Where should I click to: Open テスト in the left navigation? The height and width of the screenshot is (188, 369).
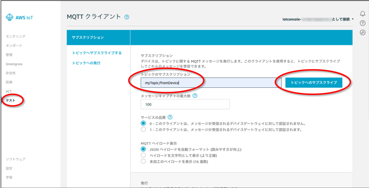coord(10,101)
